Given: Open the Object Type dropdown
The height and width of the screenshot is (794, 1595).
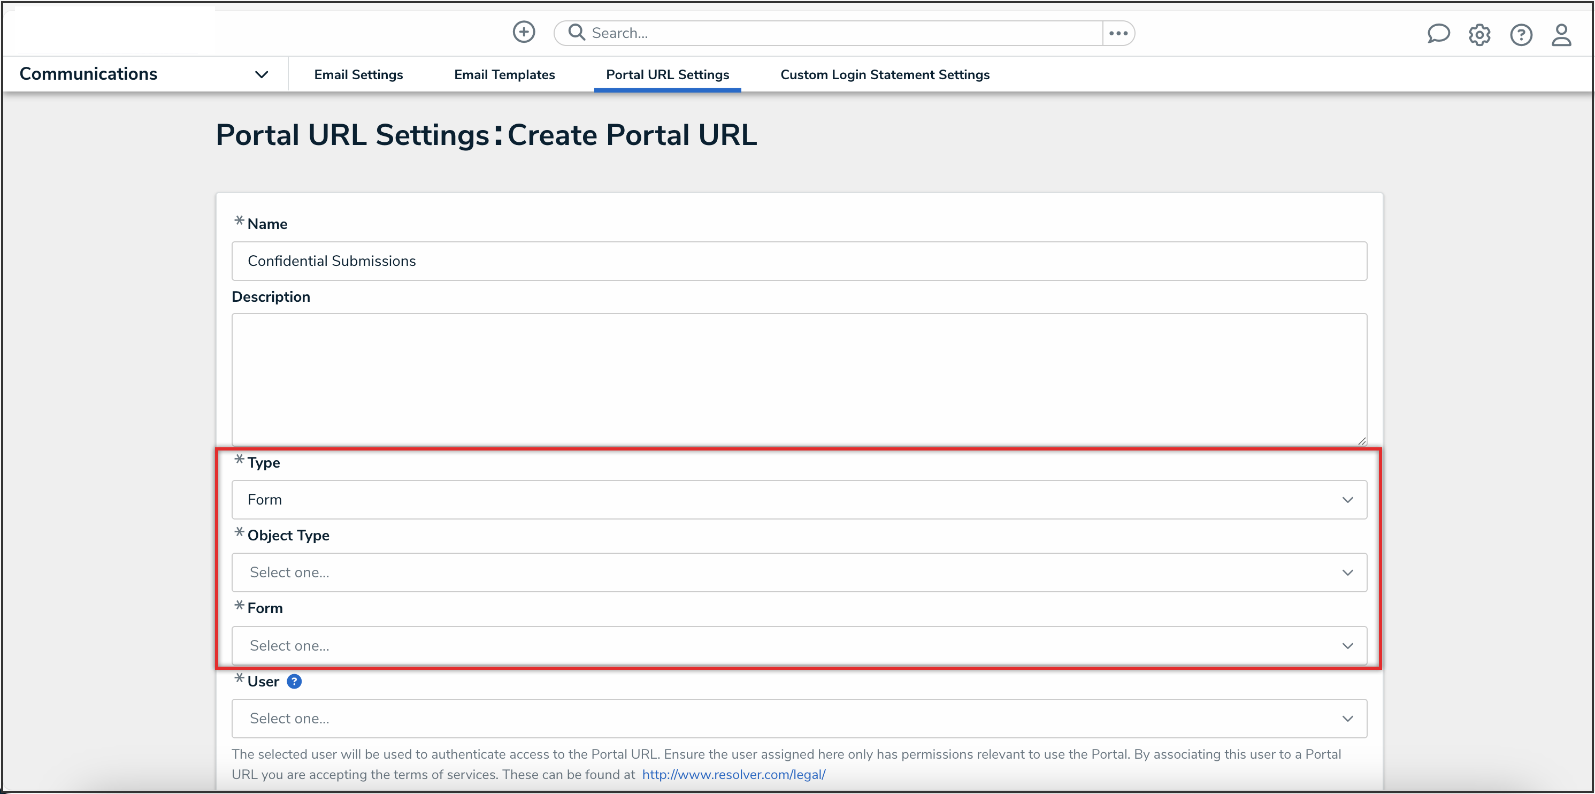Looking at the screenshot, I should (799, 572).
